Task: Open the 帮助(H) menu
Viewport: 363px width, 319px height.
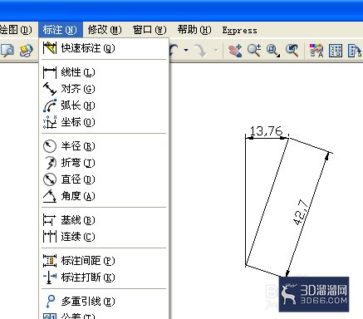Action: tap(194, 30)
